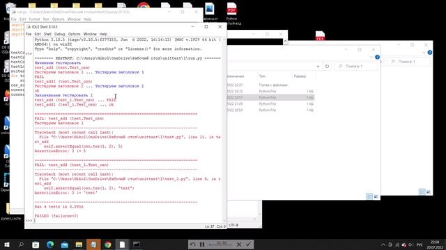The height and width of the screenshot is (250, 446).
Task: Expand ribbon chevron in front Explorer window
Action: pyautogui.click(x=371, y=57)
